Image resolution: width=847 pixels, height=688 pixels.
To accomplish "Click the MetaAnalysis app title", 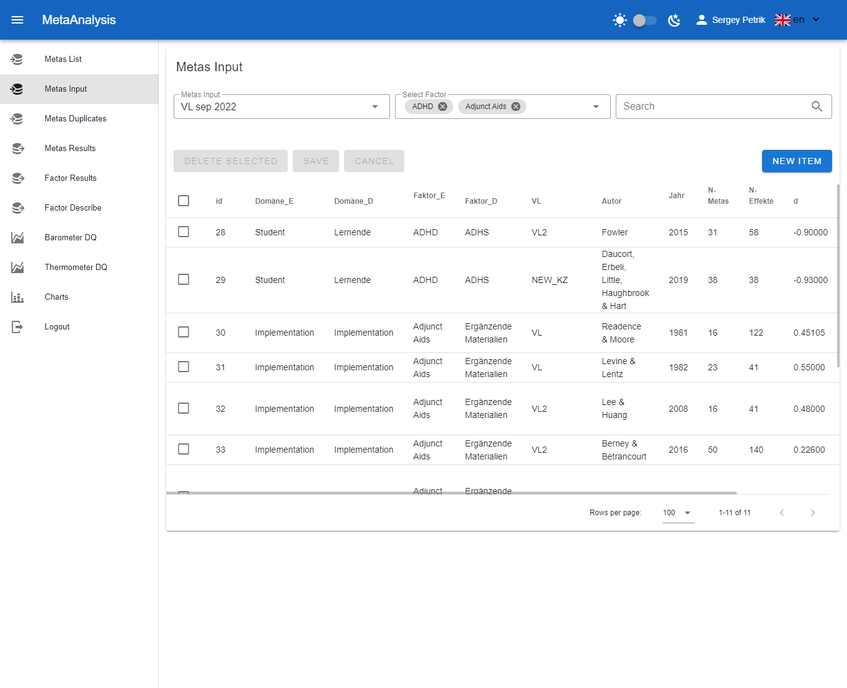I will click(x=79, y=20).
